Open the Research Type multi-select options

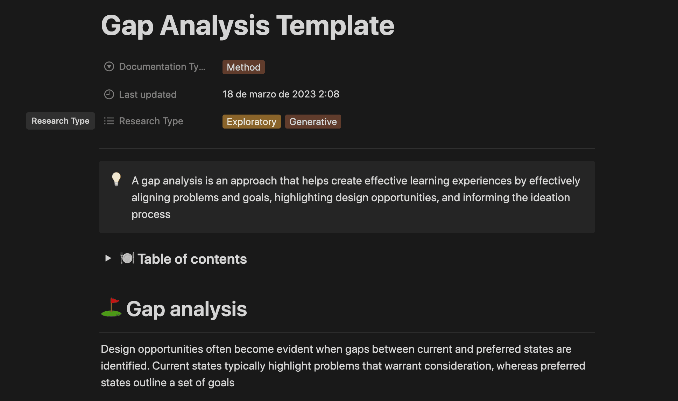tap(151, 121)
